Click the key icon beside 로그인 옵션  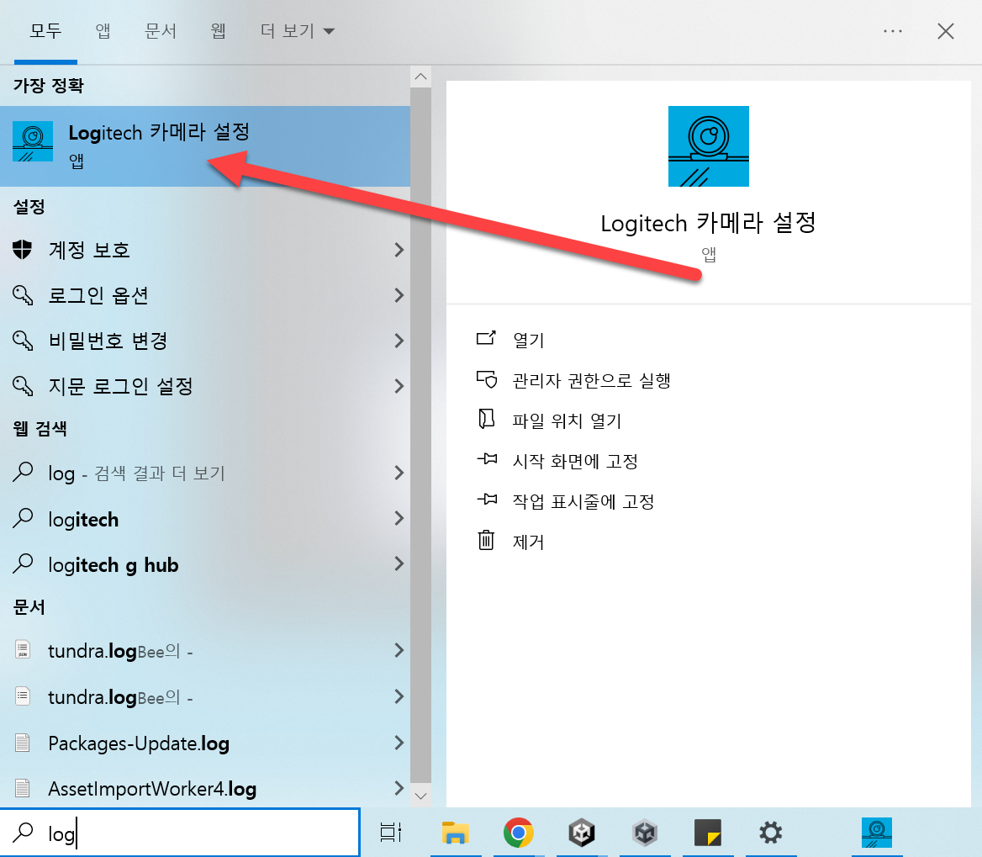tap(23, 294)
